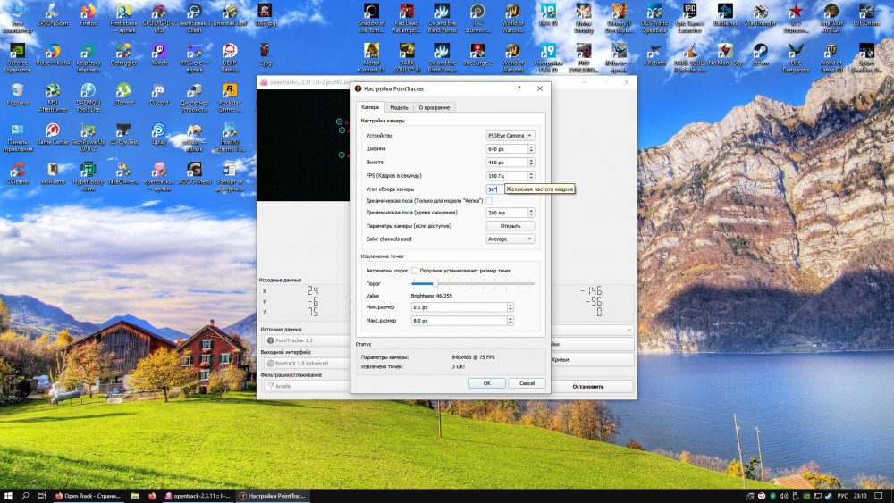Expand the Color channels used dropdown

[510, 239]
